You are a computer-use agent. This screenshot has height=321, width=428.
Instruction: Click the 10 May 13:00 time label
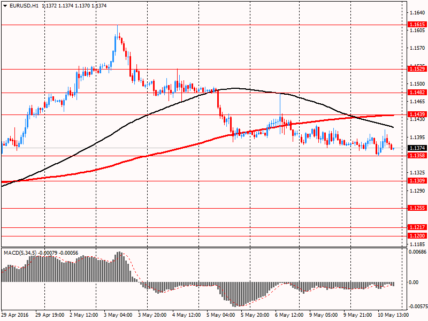coord(393,315)
